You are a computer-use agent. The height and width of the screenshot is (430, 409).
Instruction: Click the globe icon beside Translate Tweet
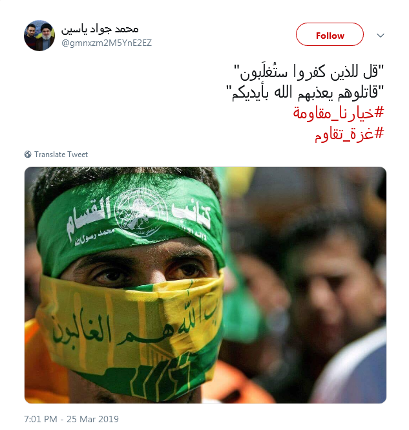pyautogui.click(x=28, y=155)
